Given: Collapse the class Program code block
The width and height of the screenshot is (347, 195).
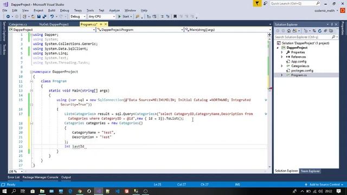Looking at the screenshot, I should (x=31, y=81).
